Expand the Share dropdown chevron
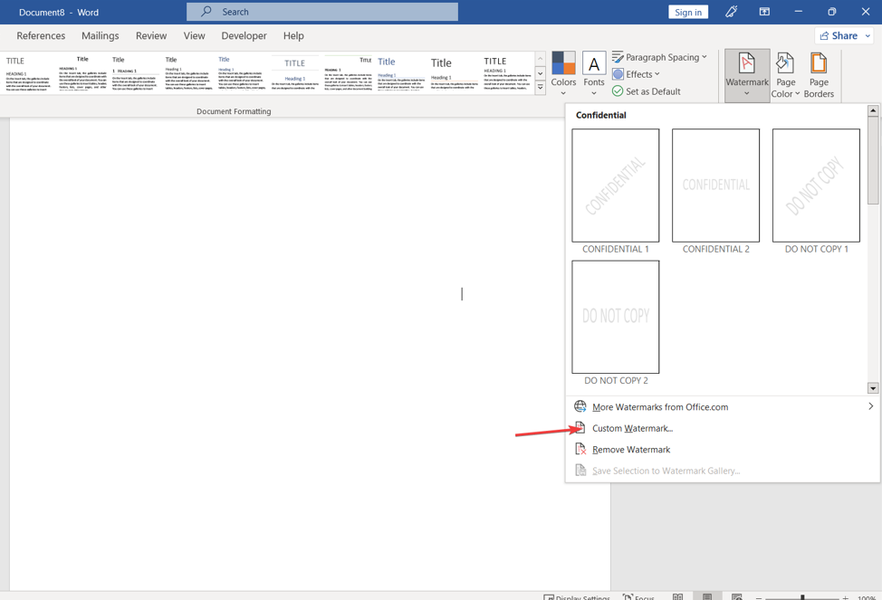 868,35
